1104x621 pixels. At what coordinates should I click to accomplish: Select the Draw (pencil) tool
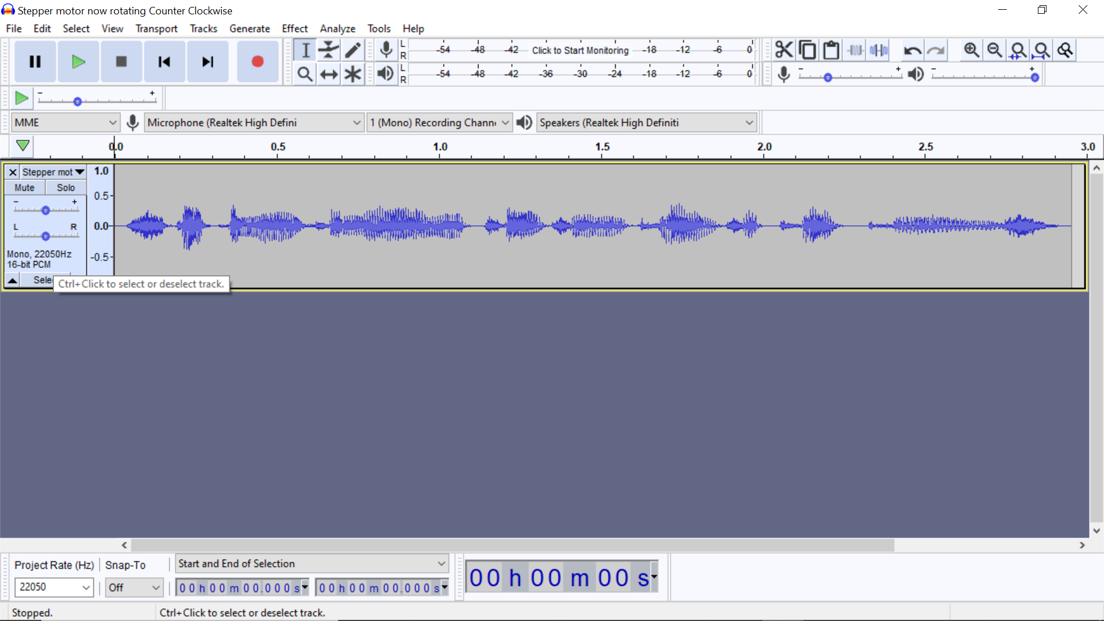[x=352, y=50]
